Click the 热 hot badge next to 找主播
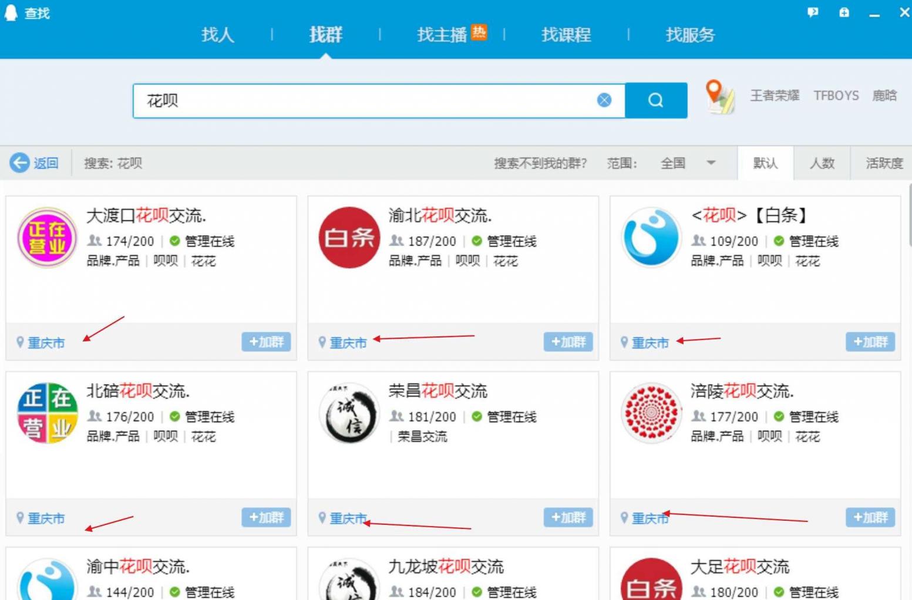 click(x=478, y=33)
